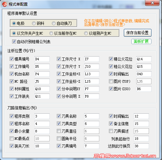Select the 钢料 radio option
This screenshot has width=162, height=160.
[34, 23]
